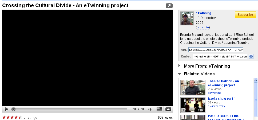
Task: Select the video URL field
Action: point(216,50)
